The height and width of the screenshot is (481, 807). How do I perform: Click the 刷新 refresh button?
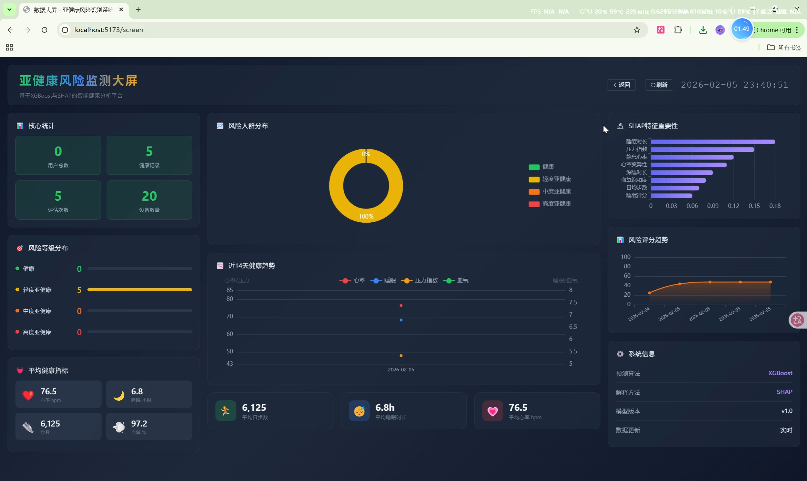[x=659, y=85]
